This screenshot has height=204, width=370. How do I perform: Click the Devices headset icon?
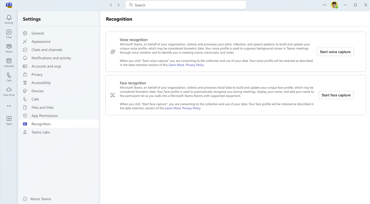pyautogui.click(x=25, y=91)
